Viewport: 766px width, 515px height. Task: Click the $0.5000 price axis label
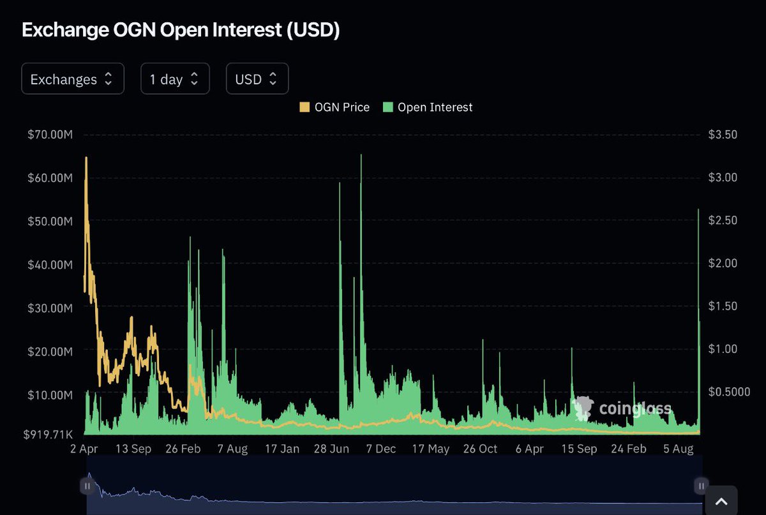point(729,392)
